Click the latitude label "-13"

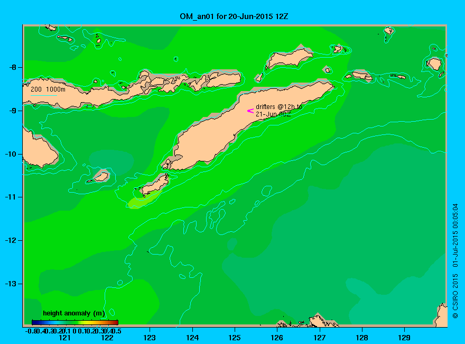pos(11,284)
